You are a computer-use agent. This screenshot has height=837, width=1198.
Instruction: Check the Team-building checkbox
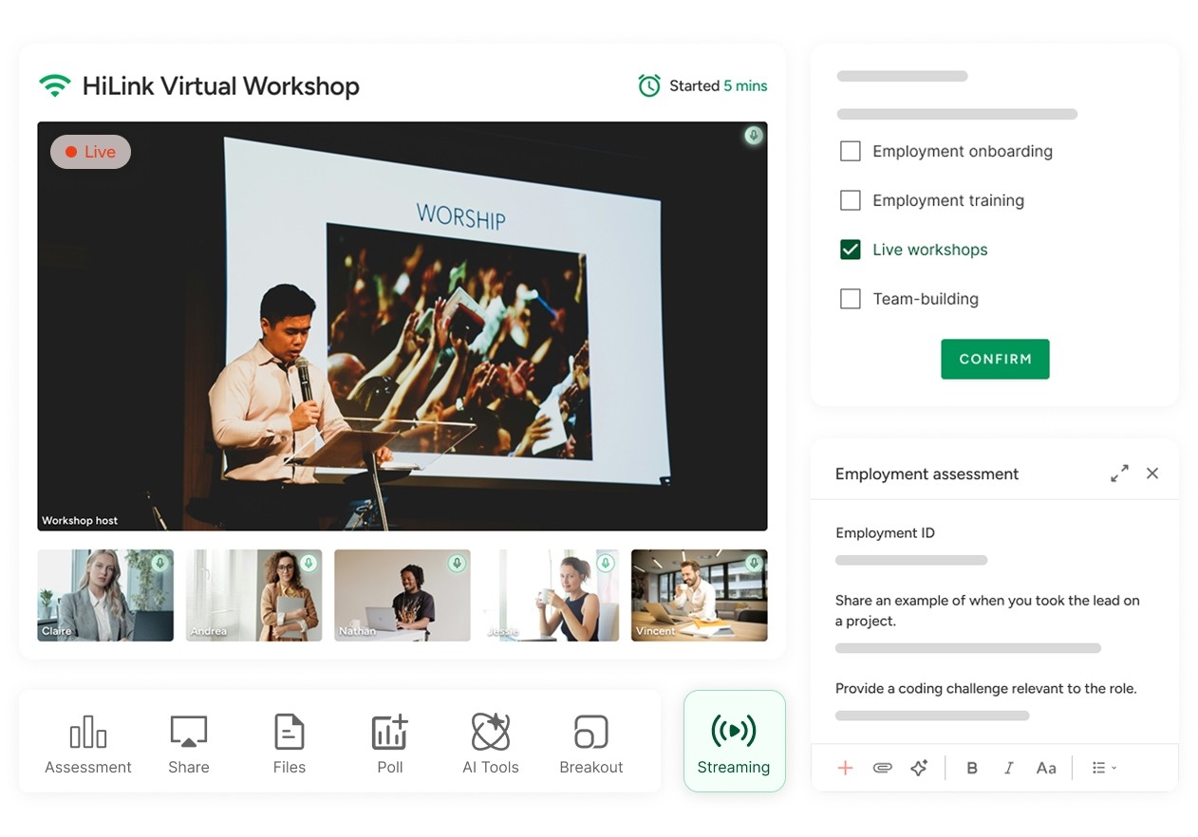coord(851,299)
